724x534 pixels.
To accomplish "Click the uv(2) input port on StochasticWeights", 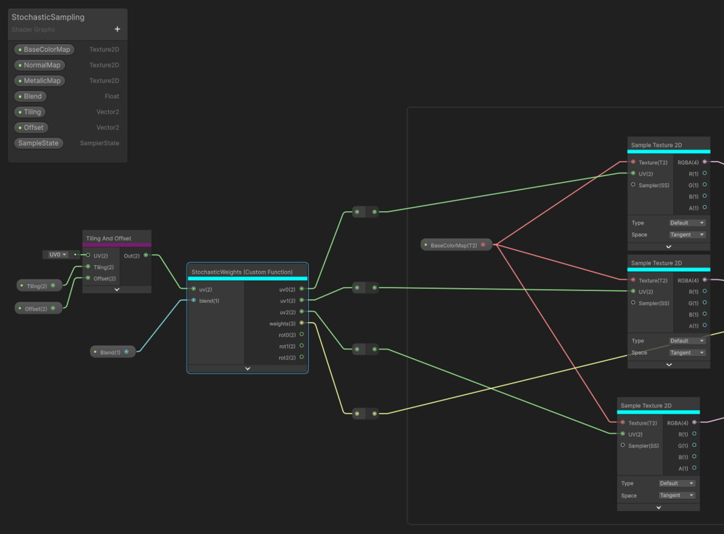I will coord(194,289).
